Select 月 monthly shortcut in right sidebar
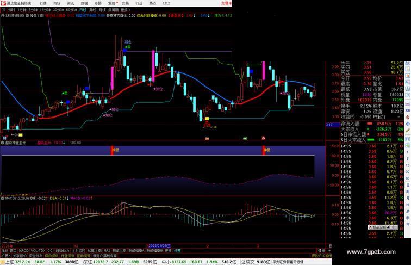Screen dimensions: 411x265 pyautogui.click(x=408, y=199)
